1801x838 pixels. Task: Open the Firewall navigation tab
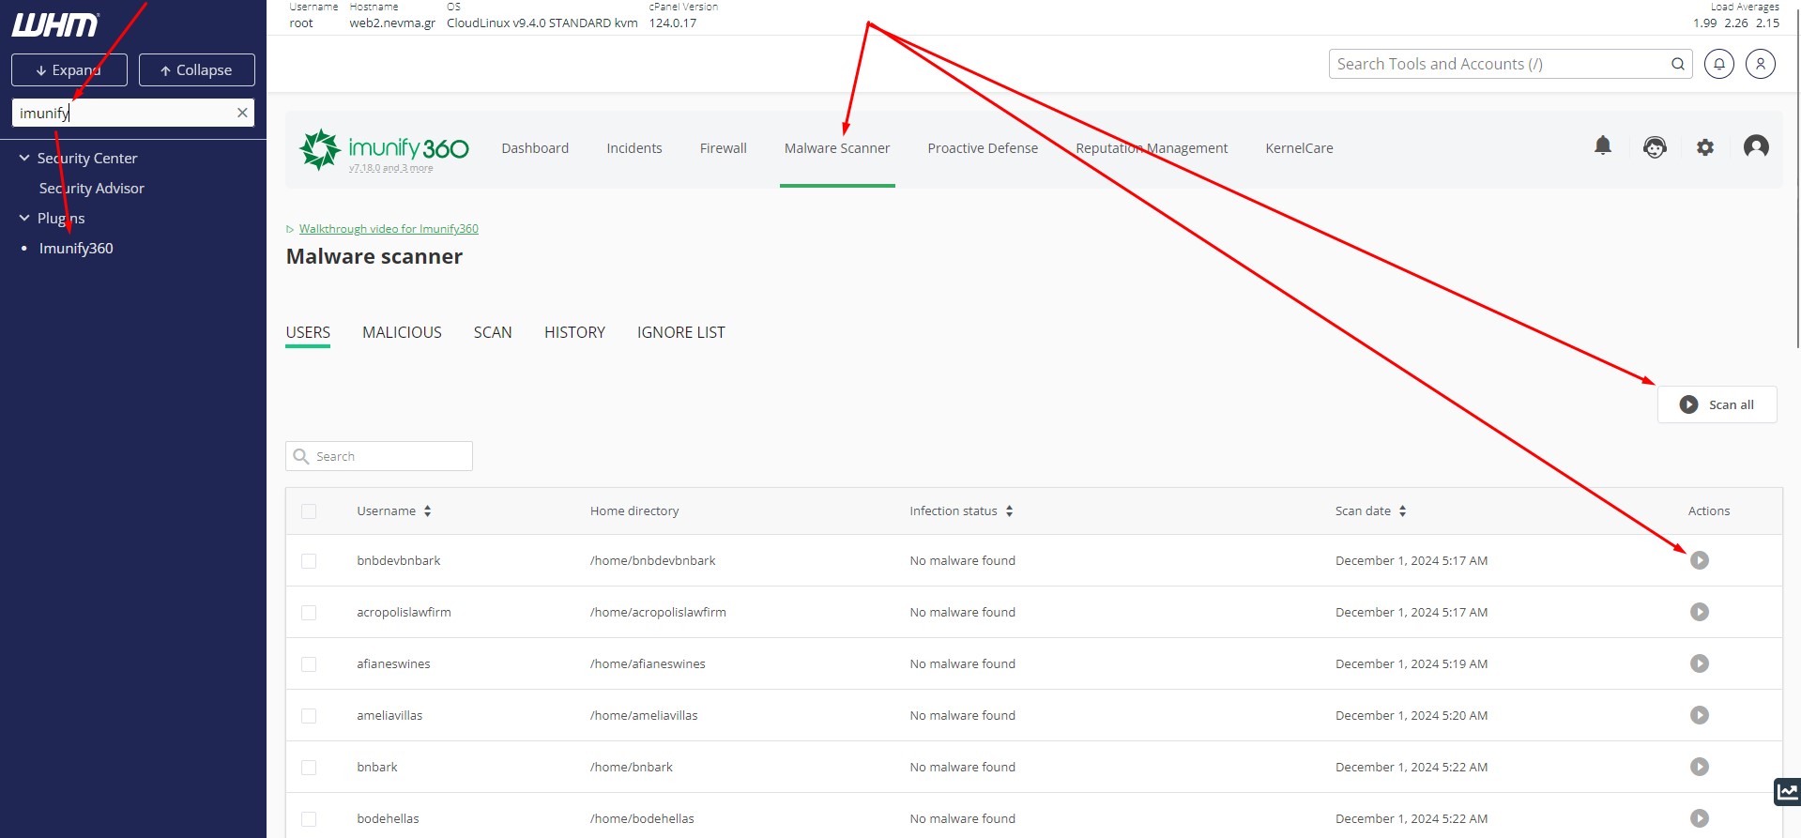coord(723,148)
